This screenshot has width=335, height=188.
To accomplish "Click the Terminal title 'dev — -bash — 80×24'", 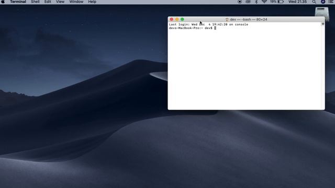I will coord(249,19).
